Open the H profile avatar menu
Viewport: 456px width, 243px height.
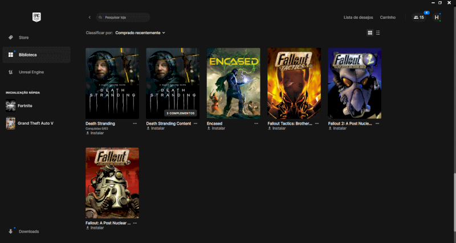pyautogui.click(x=436, y=18)
